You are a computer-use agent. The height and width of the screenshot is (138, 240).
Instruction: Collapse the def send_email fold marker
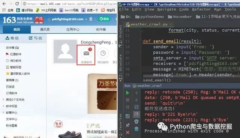point(141,41)
